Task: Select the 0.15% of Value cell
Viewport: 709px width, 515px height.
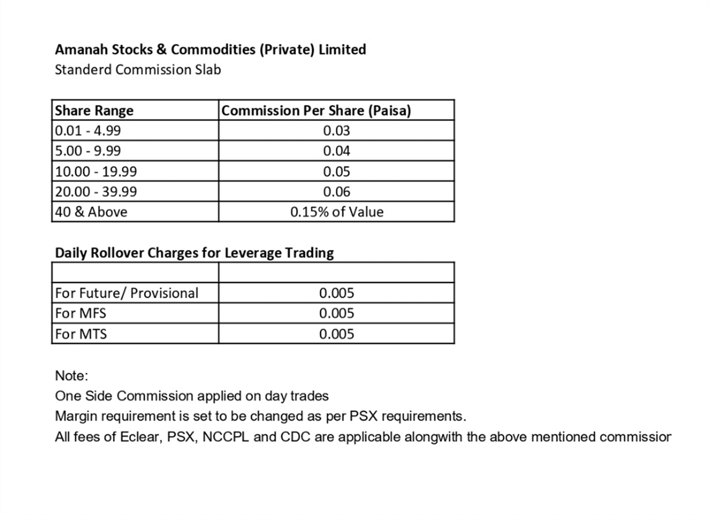Action: click(x=337, y=212)
